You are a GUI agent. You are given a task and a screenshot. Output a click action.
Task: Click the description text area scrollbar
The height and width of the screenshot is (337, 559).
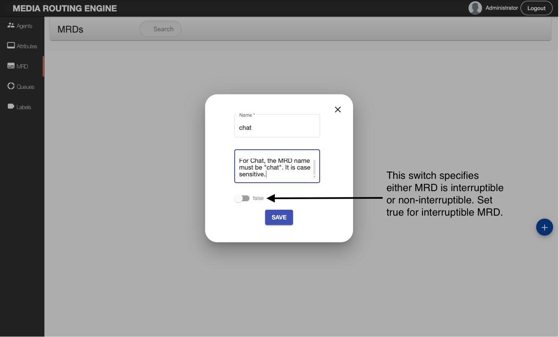[x=315, y=167]
